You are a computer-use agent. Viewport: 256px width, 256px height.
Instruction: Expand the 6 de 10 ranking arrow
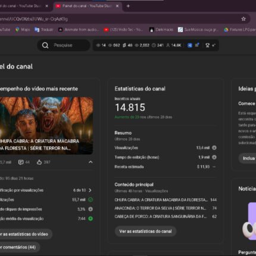90,190
